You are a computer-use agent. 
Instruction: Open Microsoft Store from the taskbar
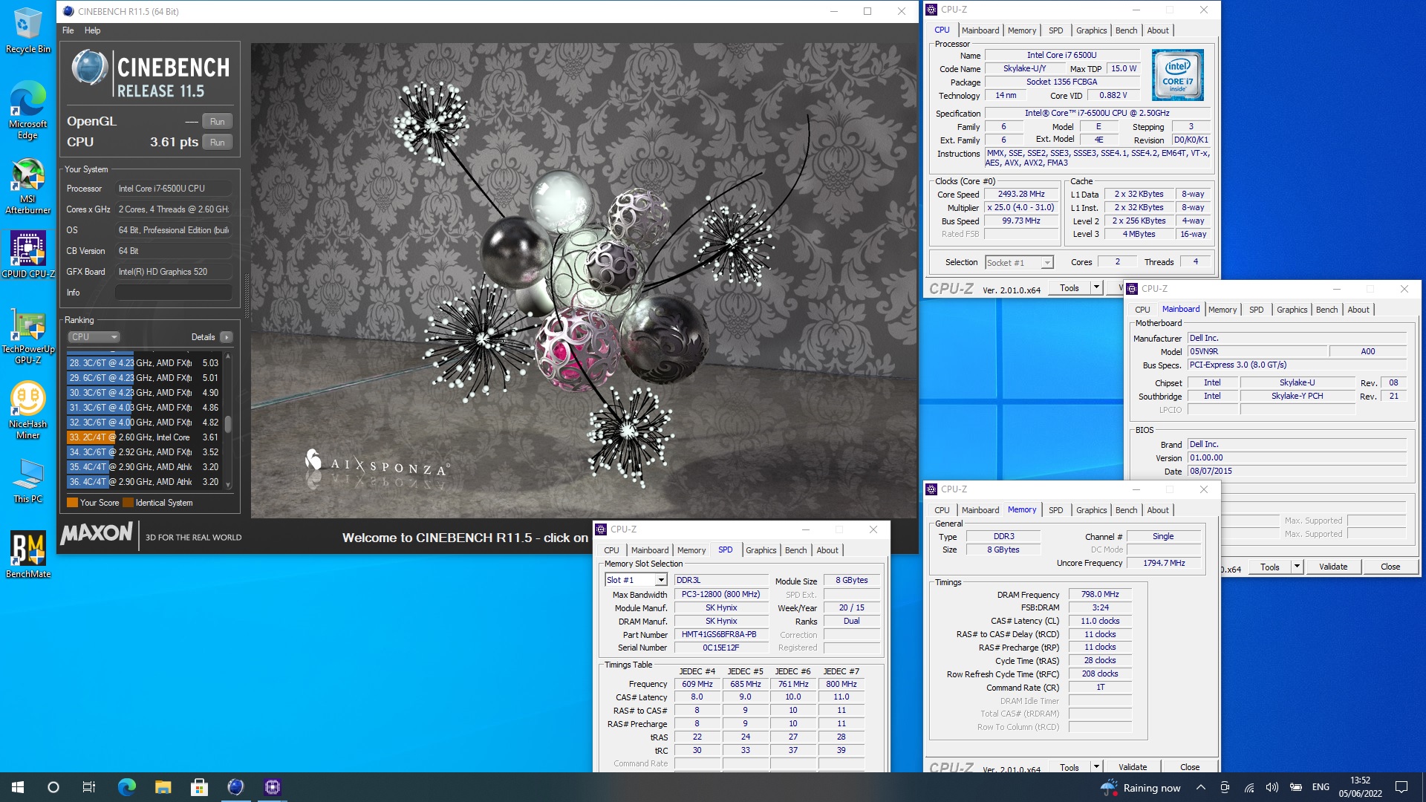[199, 787]
